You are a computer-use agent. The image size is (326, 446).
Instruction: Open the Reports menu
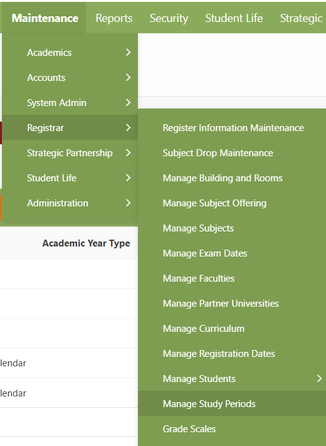click(x=114, y=18)
